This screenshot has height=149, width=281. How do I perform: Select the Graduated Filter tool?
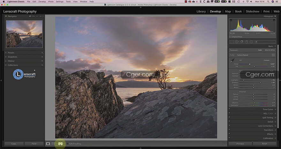click(247, 42)
